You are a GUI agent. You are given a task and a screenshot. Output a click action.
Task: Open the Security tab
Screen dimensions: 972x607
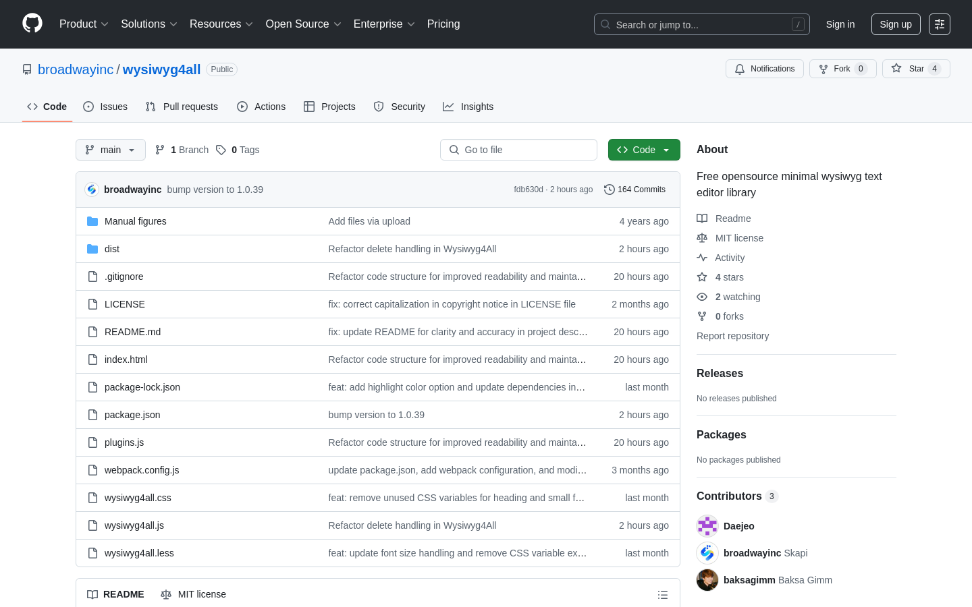coord(400,107)
